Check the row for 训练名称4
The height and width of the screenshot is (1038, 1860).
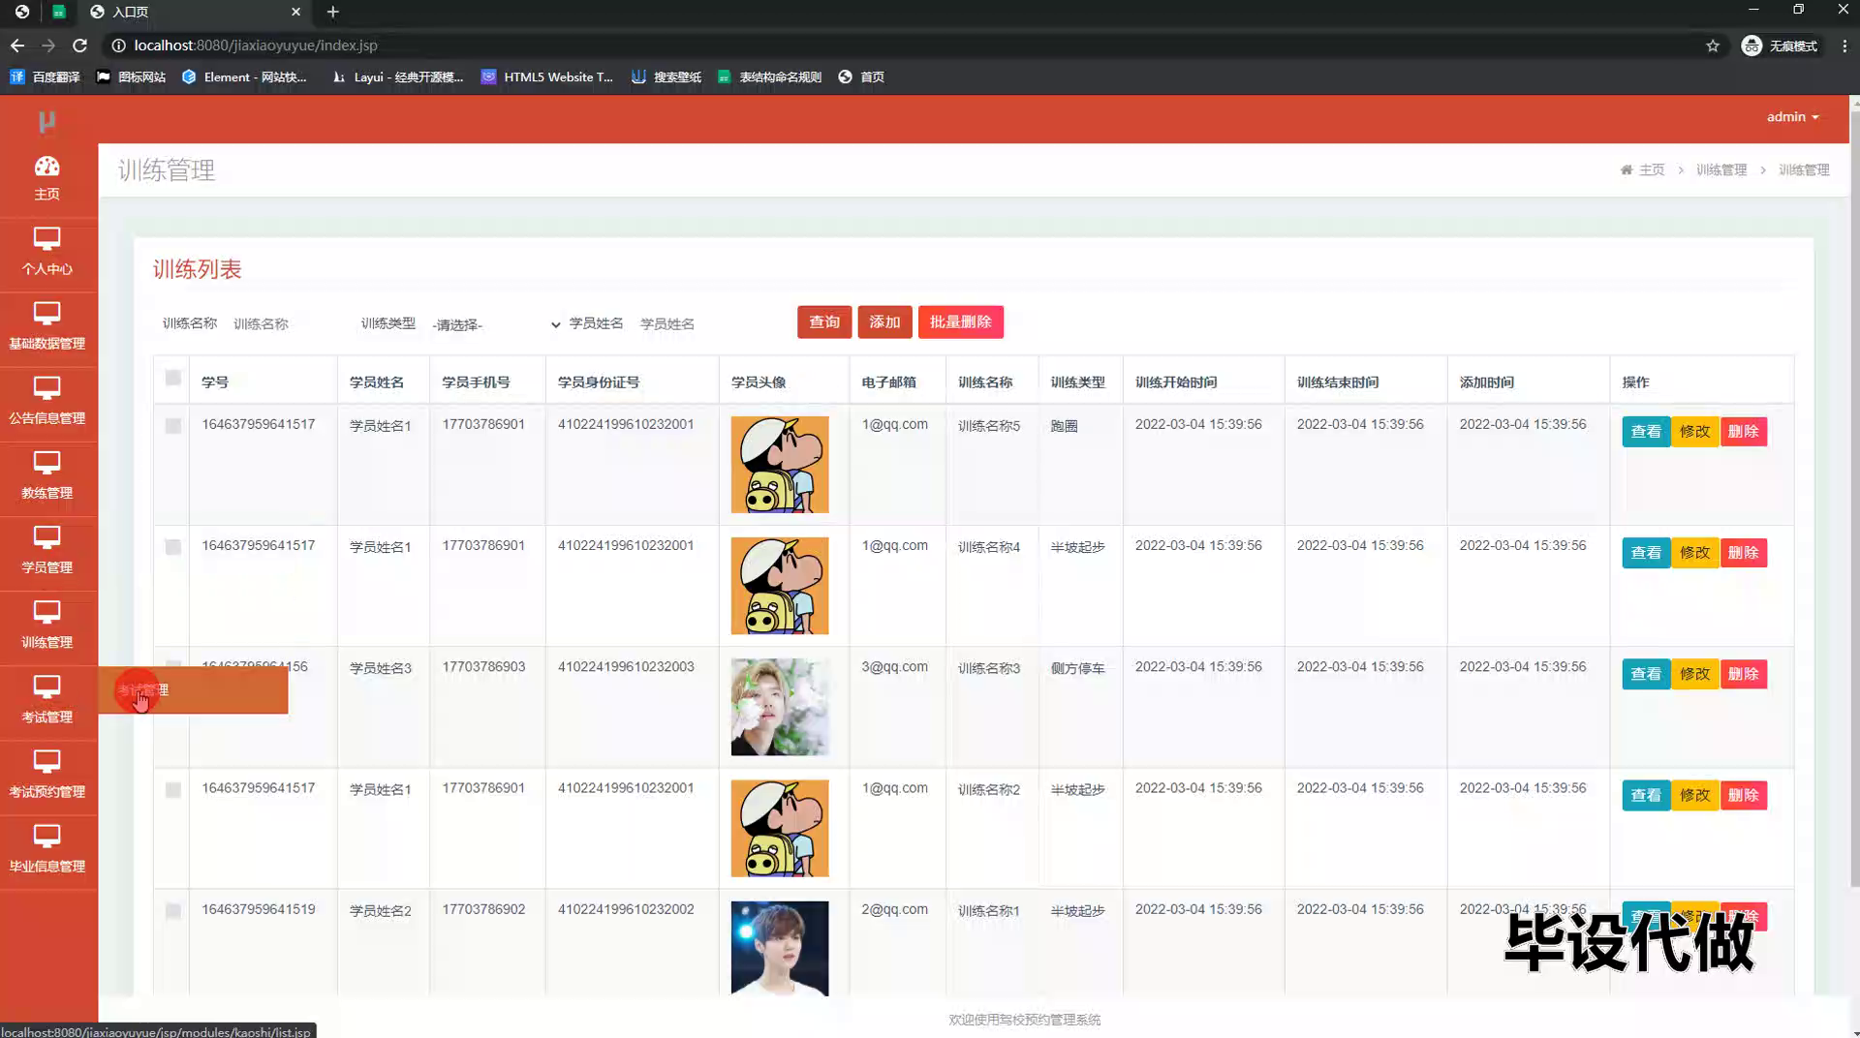coord(172,546)
